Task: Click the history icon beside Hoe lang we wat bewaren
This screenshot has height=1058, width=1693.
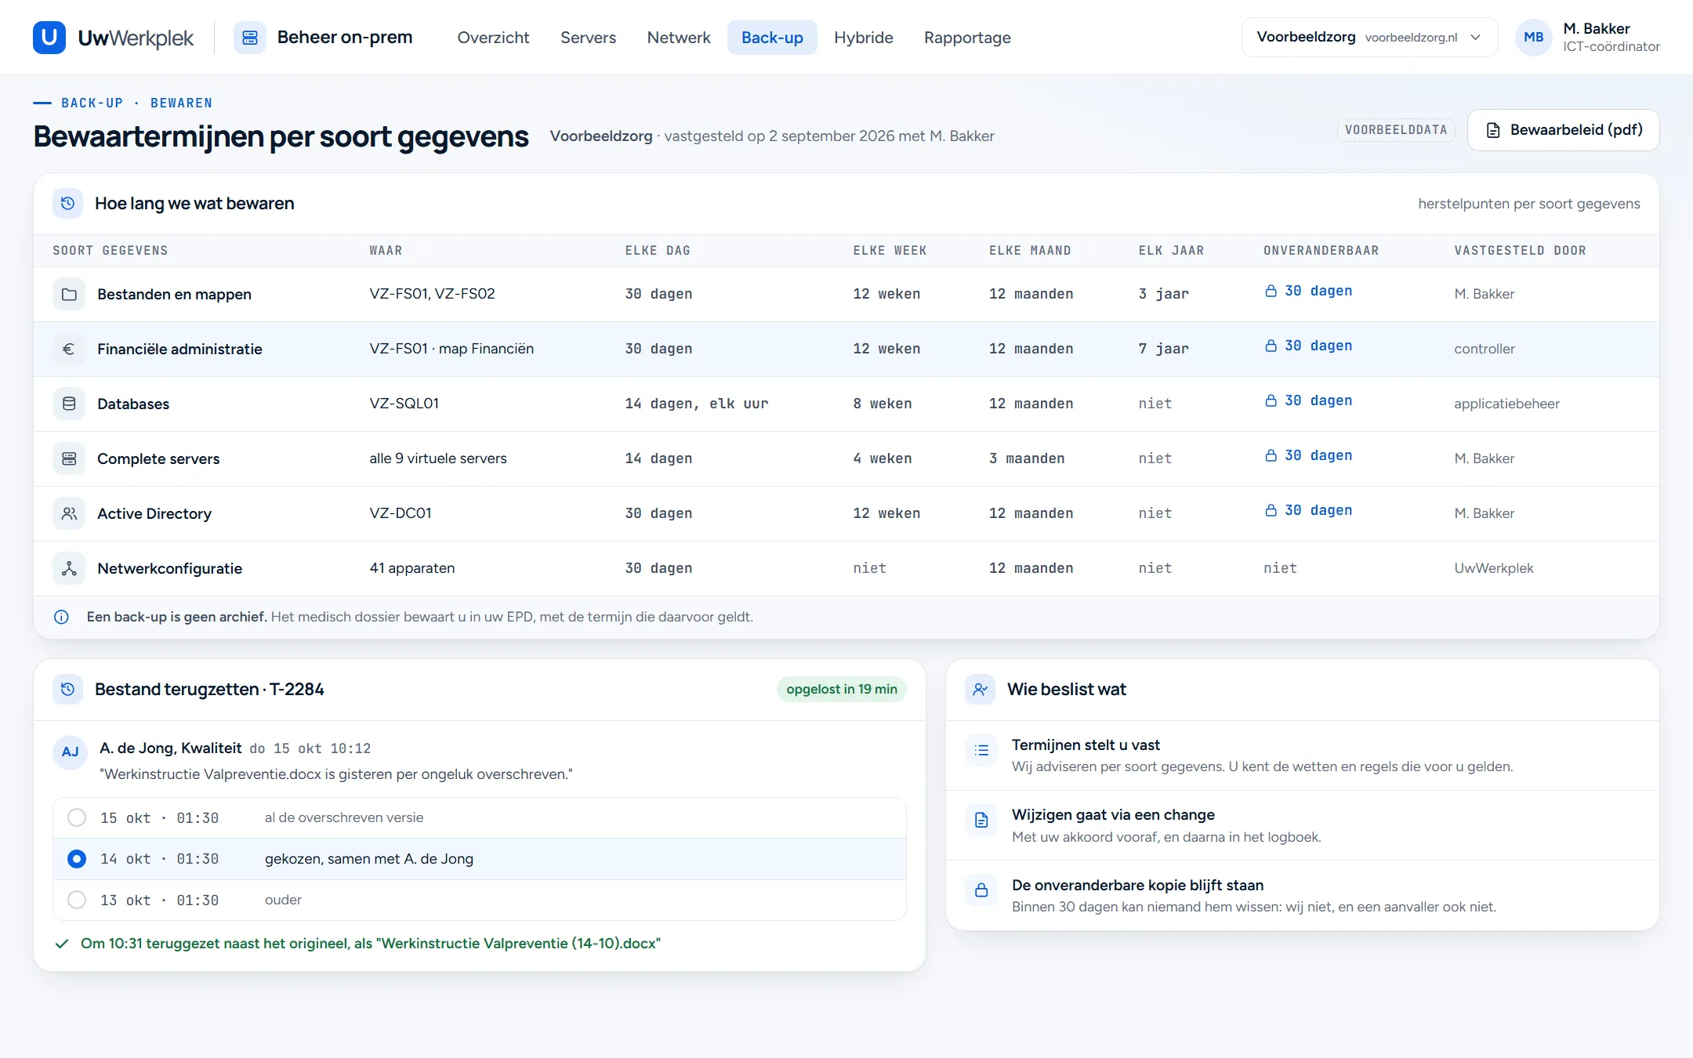Action: [68, 203]
